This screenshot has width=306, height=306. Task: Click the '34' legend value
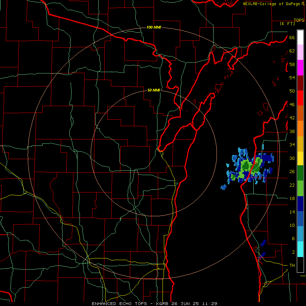(292, 145)
